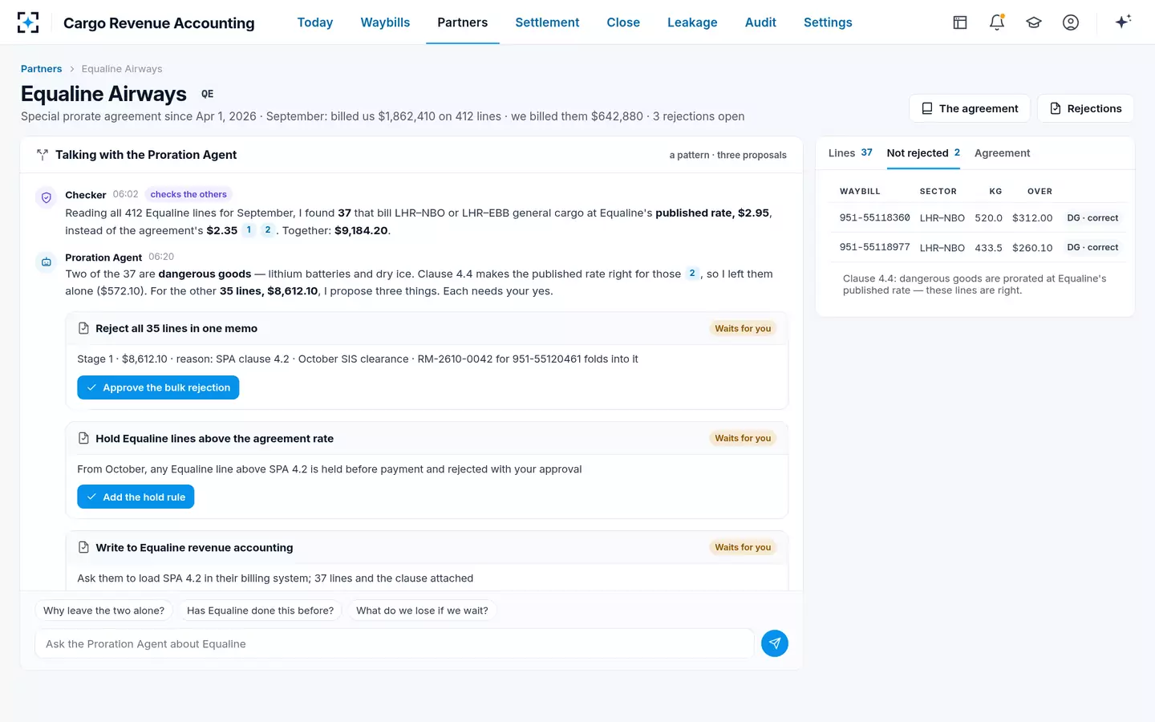Open the learning graduation cap icon
The height and width of the screenshot is (722, 1155).
tap(1034, 22)
